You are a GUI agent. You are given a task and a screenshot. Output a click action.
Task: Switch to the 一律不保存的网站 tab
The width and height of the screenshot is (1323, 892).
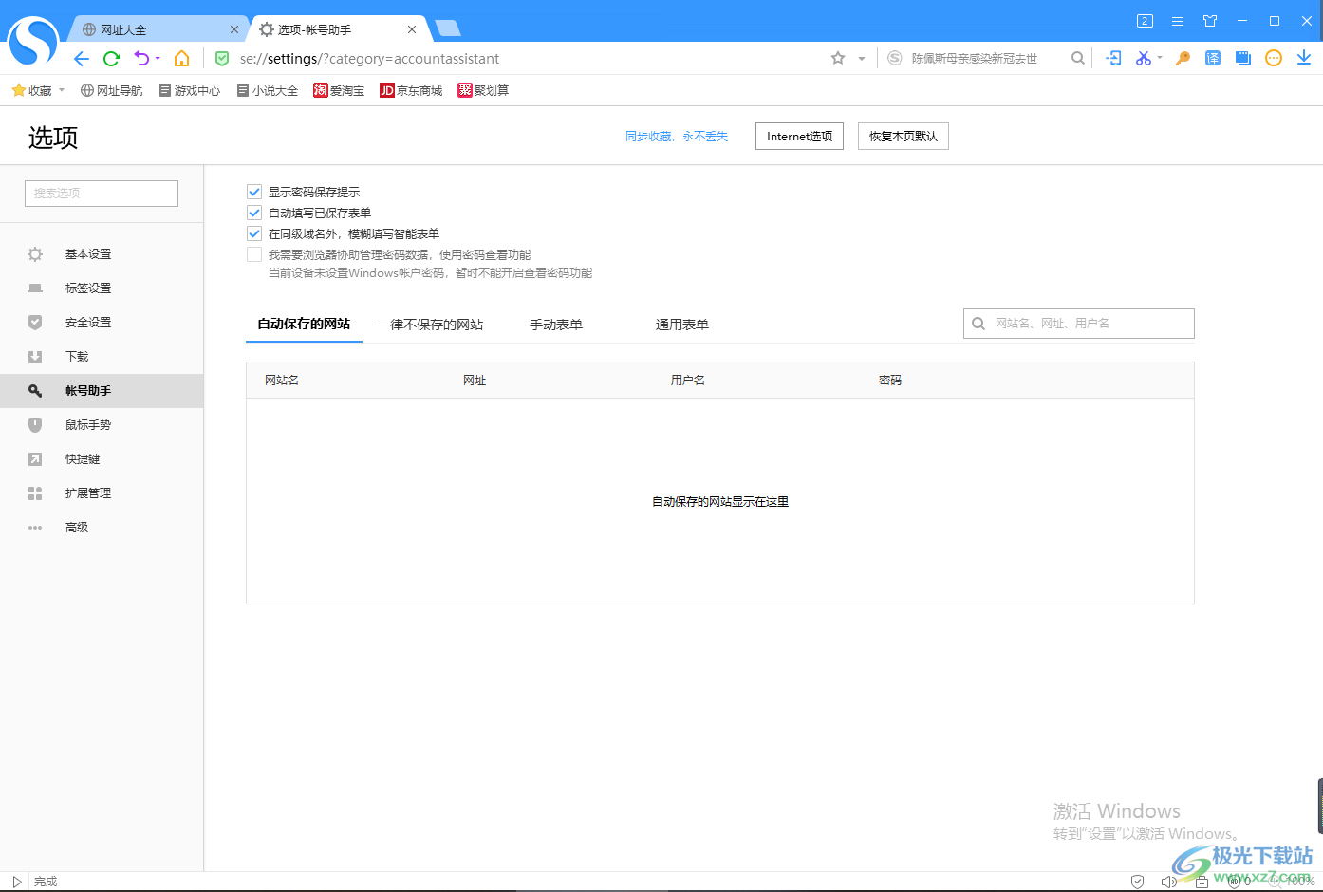[430, 325]
